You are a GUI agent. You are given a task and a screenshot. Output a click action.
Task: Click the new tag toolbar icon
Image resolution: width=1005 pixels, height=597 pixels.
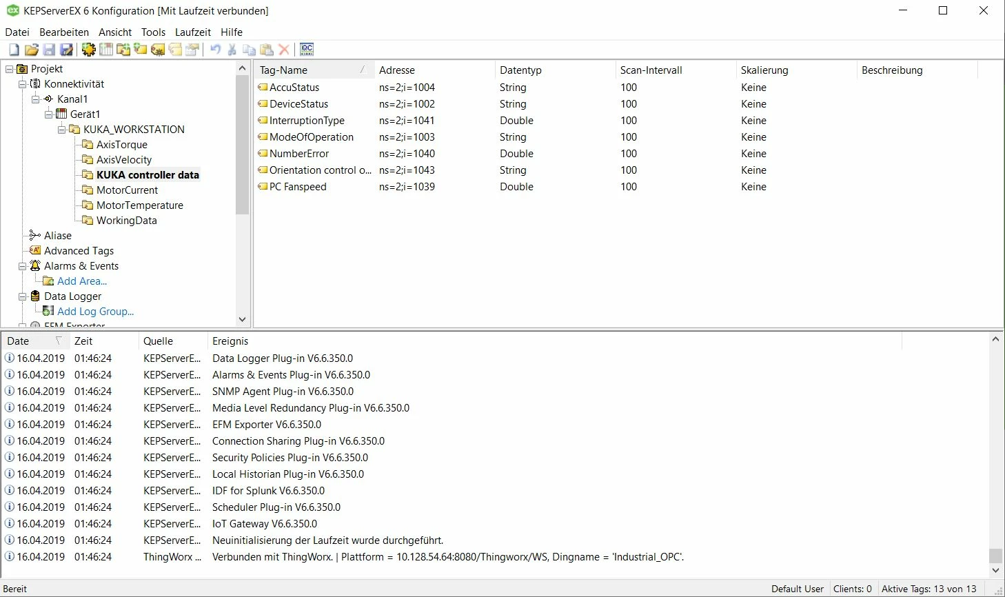pos(140,50)
